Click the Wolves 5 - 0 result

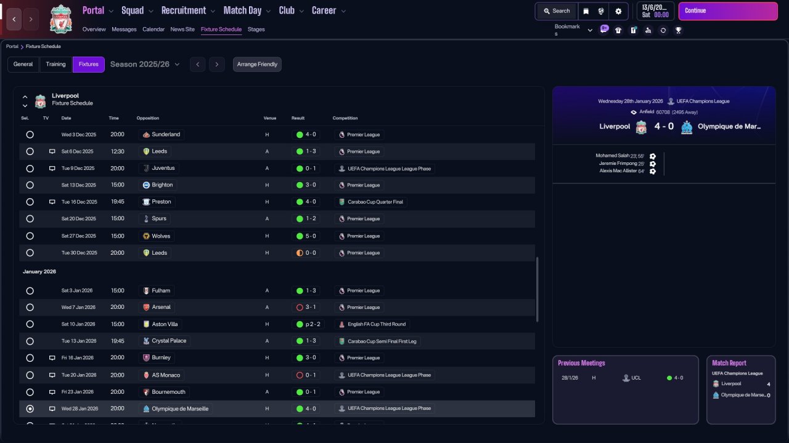306,236
